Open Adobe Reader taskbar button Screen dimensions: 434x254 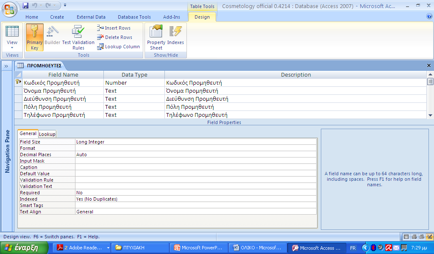82,248
